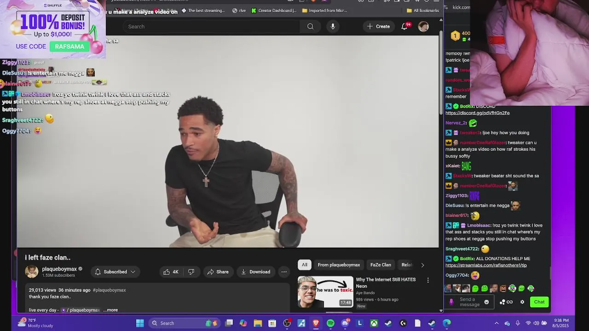Viewport: 589px width, 331px height.
Task: Open 'Imported from Micr...' bookmarks folder
Action: tap(324, 11)
